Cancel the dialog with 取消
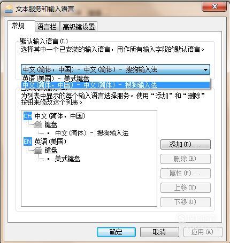230x243 pixels. 159,232
